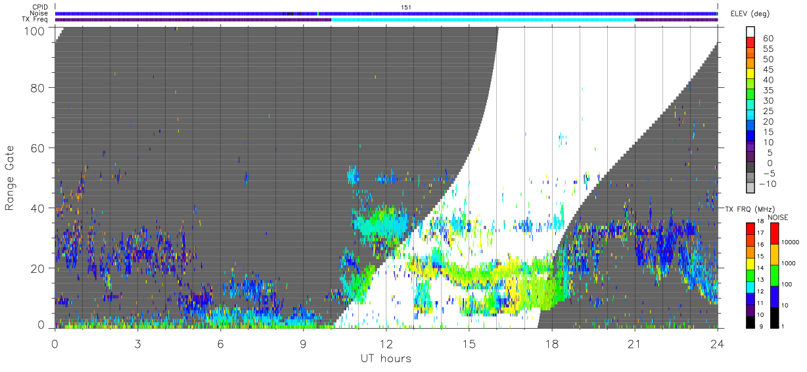Click the 45 label on the elevation legend
807x372 pixels.
[767, 70]
